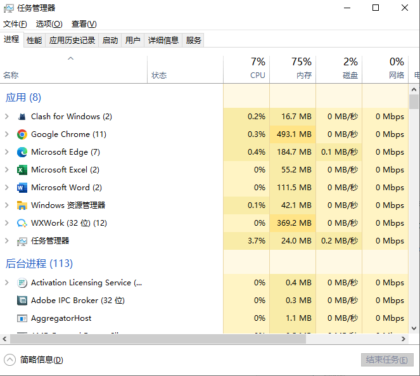
Task: Expand the Windows 资源管理器 process group
Action: point(7,205)
